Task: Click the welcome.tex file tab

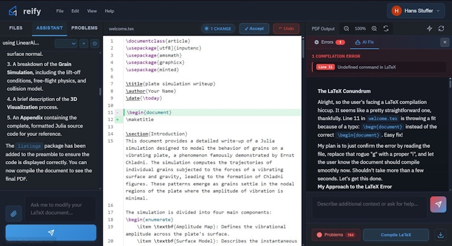Action: click(x=121, y=29)
